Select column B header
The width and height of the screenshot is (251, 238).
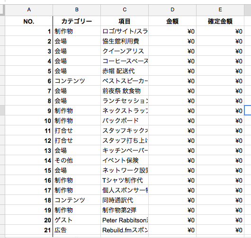(77, 10)
